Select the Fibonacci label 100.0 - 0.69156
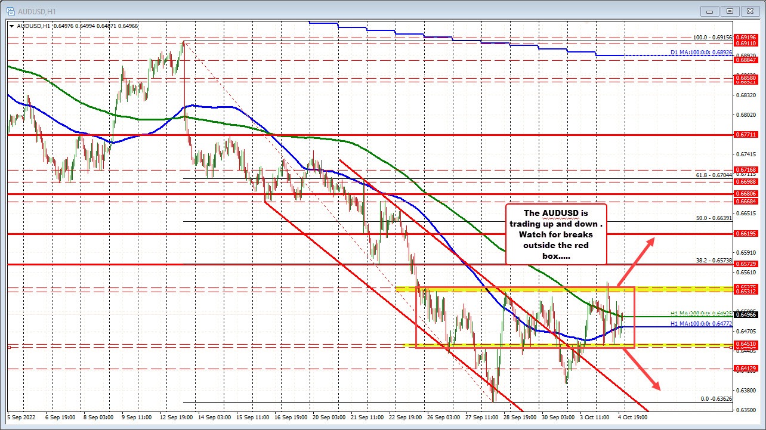766x430 pixels. click(712, 37)
